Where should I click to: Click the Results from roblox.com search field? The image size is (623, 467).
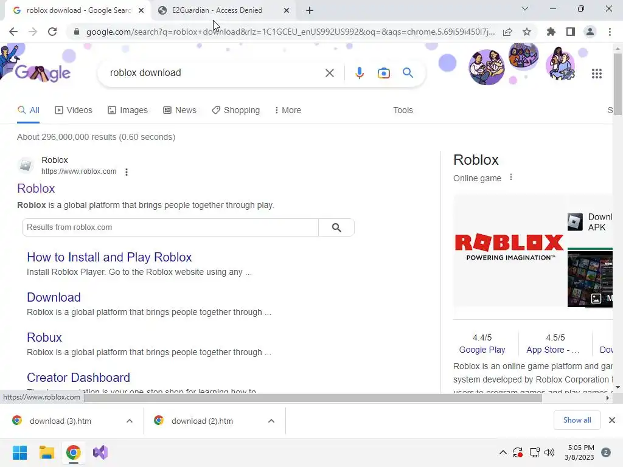(170, 227)
